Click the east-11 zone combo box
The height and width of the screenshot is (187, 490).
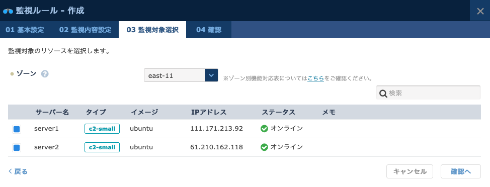181,75
